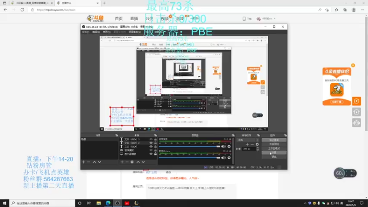The image size is (368, 207).
Task: Toggle lock on 显示器捕获 source
Action: point(155,154)
